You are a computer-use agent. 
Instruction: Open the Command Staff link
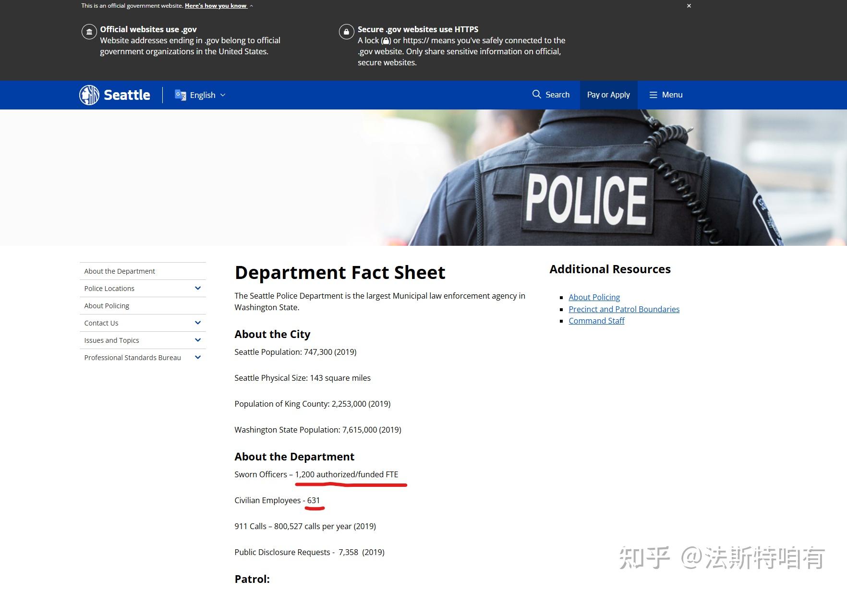pyautogui.click(x=596, y=321)
